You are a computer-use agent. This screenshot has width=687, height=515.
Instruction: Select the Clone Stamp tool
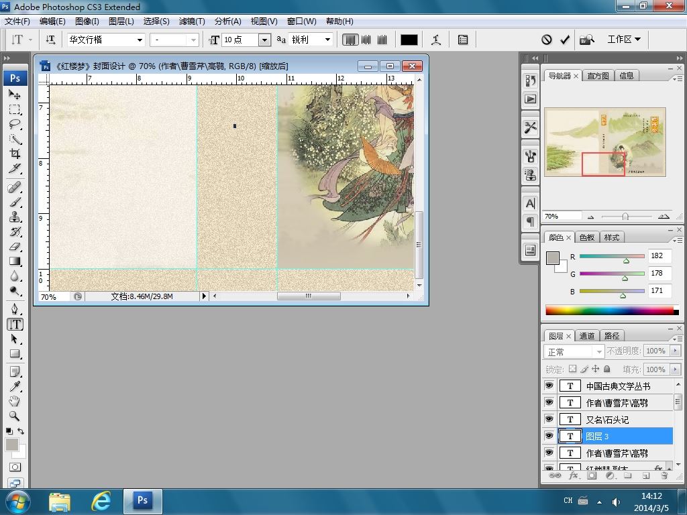[x=15, y=217]
